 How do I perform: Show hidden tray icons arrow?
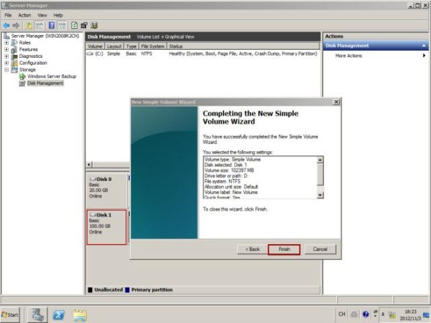pos(383,314)
